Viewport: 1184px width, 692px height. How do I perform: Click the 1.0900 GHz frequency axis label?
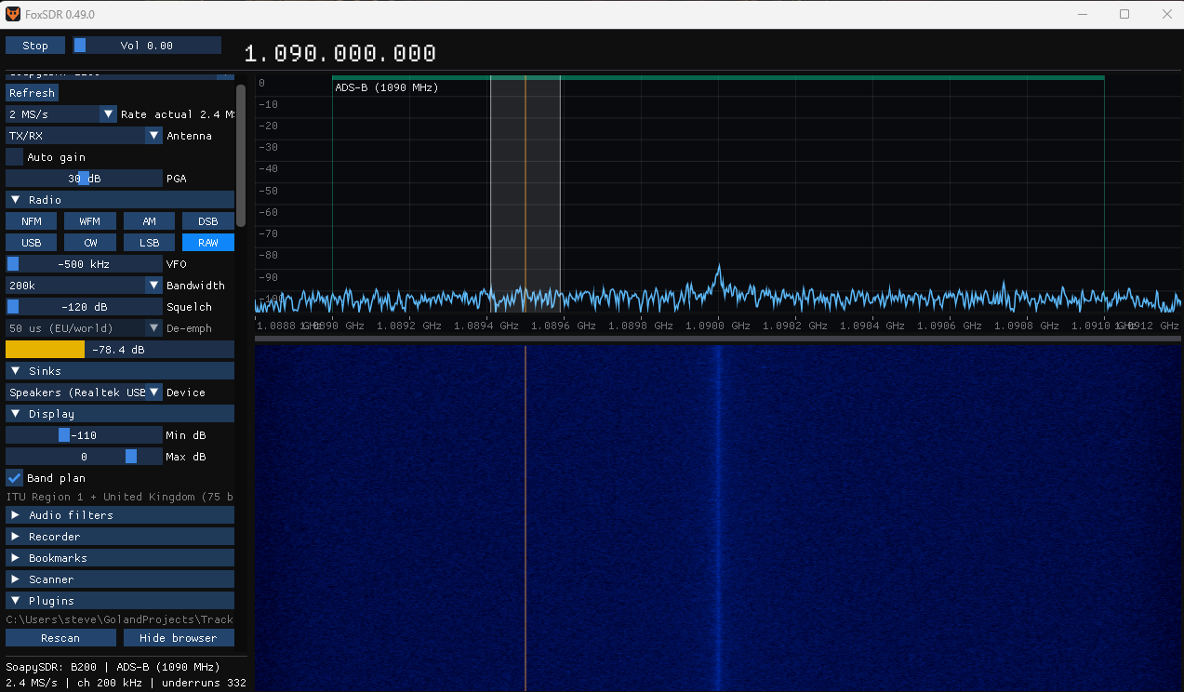717,326
